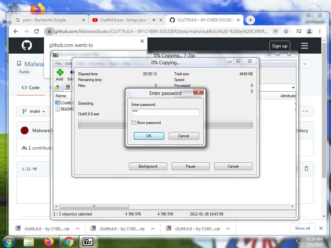Image resolution: width=331 pixels, height=248 pixels.
Task: Check the Show password checkbox
Action: click(x=133, y=122)
